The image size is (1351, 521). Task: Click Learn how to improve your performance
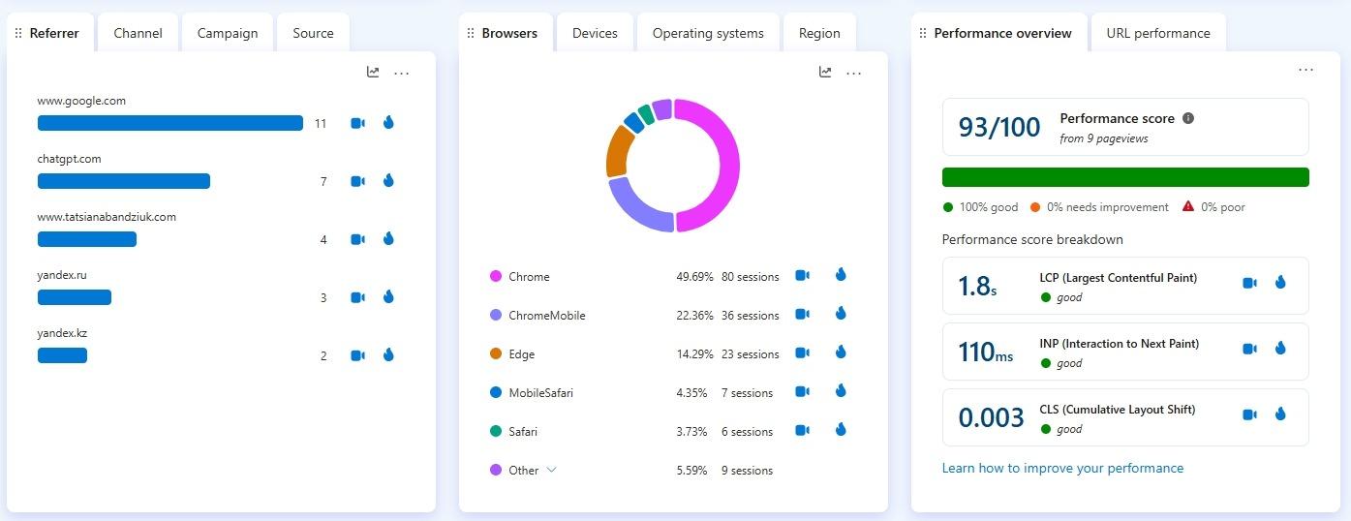point(1062,468)
